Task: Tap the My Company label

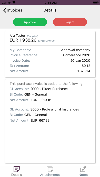Action: pos(20,50)
